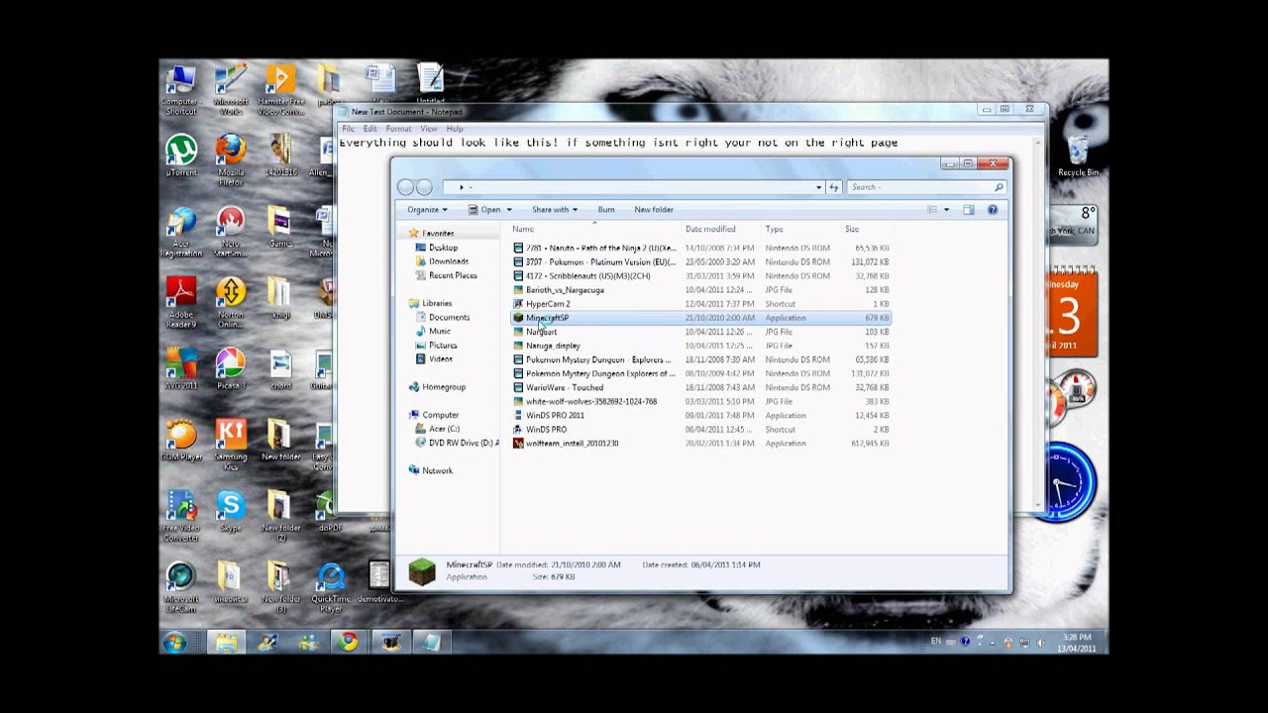Image resolution: width=1268 pixels, height=713 pixels.
Task: Open Notepad Help menu
Action: point(455,129)
